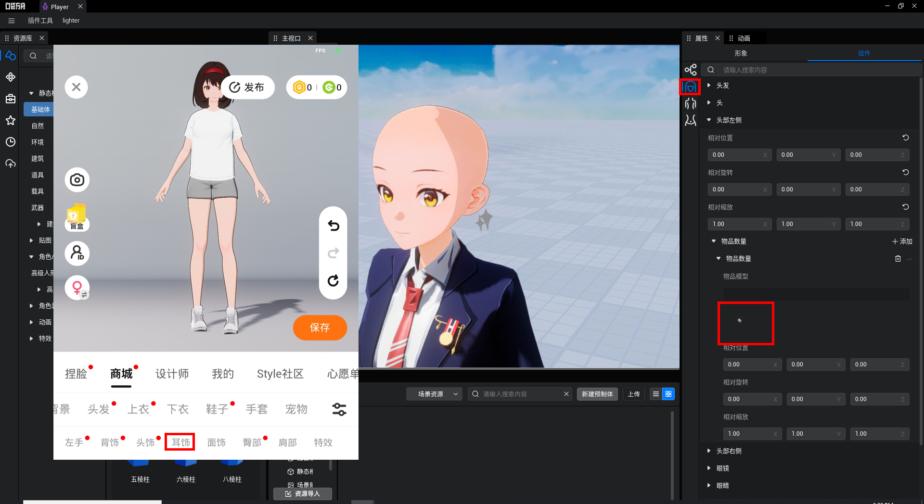The image size is (924, 504).
Task: Select the 头饰 category
Action: 145,442
